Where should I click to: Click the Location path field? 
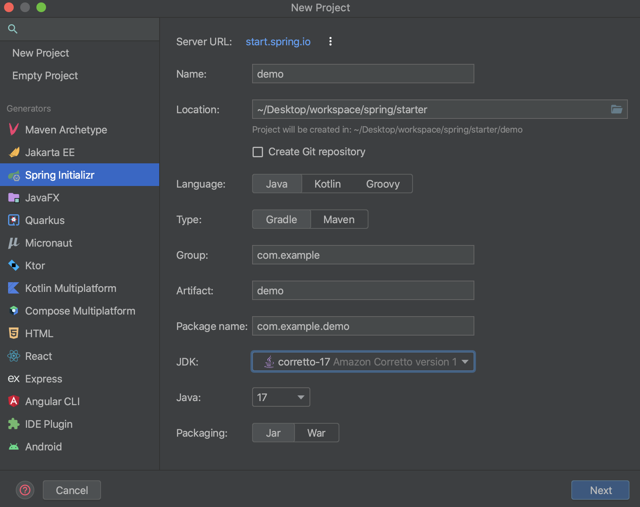440,109
